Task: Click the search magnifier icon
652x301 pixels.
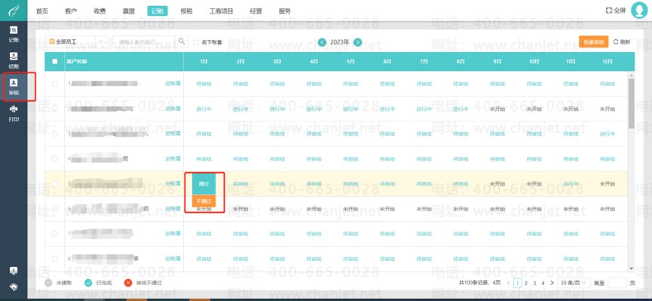Action: pos(182,41)
